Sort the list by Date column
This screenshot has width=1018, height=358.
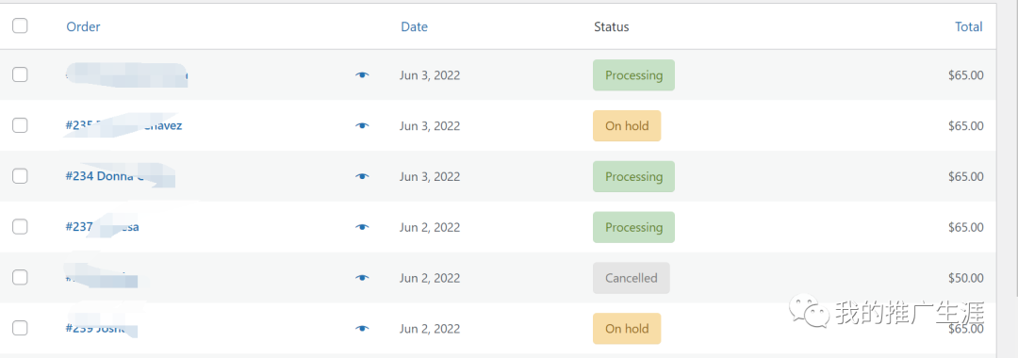click(x=414, y=26)
